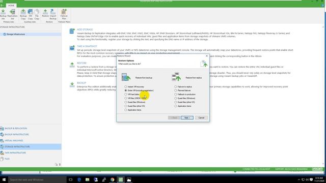Click the Restore from backup icon in wizard
Viewport: 326px width, 183px height.
click(x=126, y=77)
